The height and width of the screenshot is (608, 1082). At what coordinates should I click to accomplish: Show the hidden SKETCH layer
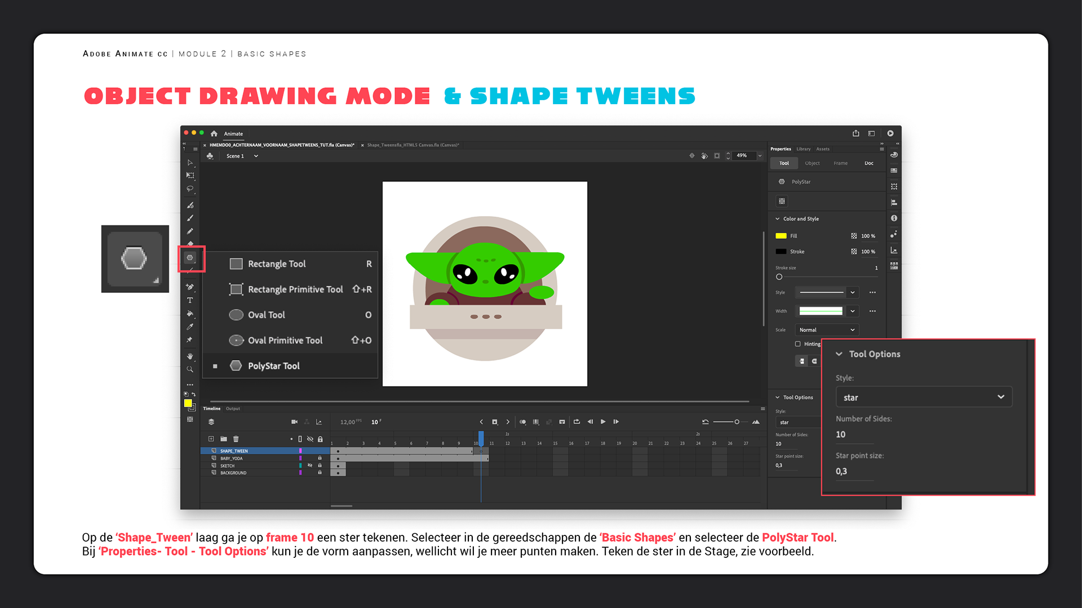point(310,466)
